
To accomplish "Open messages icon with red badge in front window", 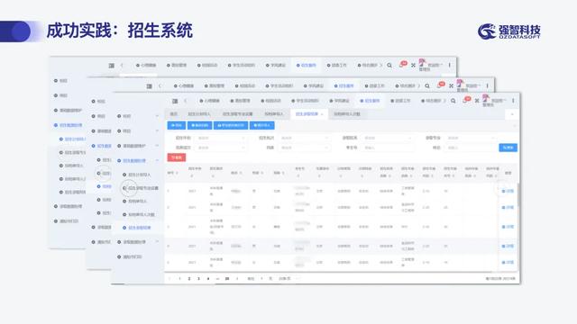I will point(466,100).
